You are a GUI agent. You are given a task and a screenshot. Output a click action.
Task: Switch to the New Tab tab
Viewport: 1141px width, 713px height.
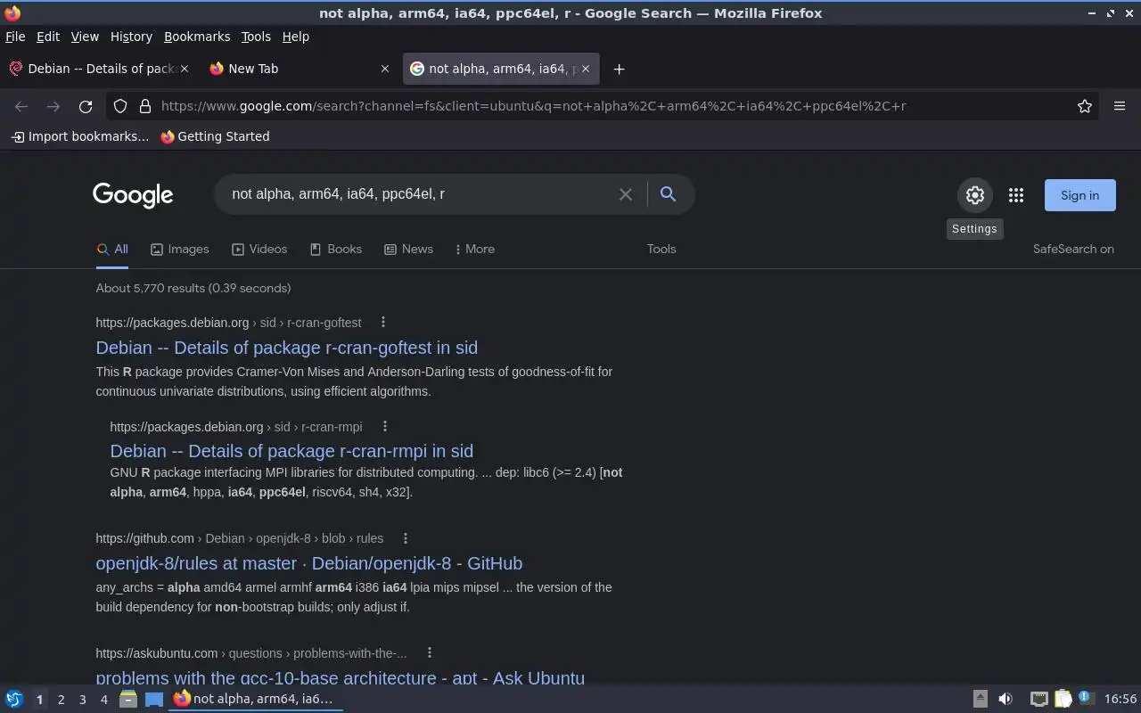299,69
